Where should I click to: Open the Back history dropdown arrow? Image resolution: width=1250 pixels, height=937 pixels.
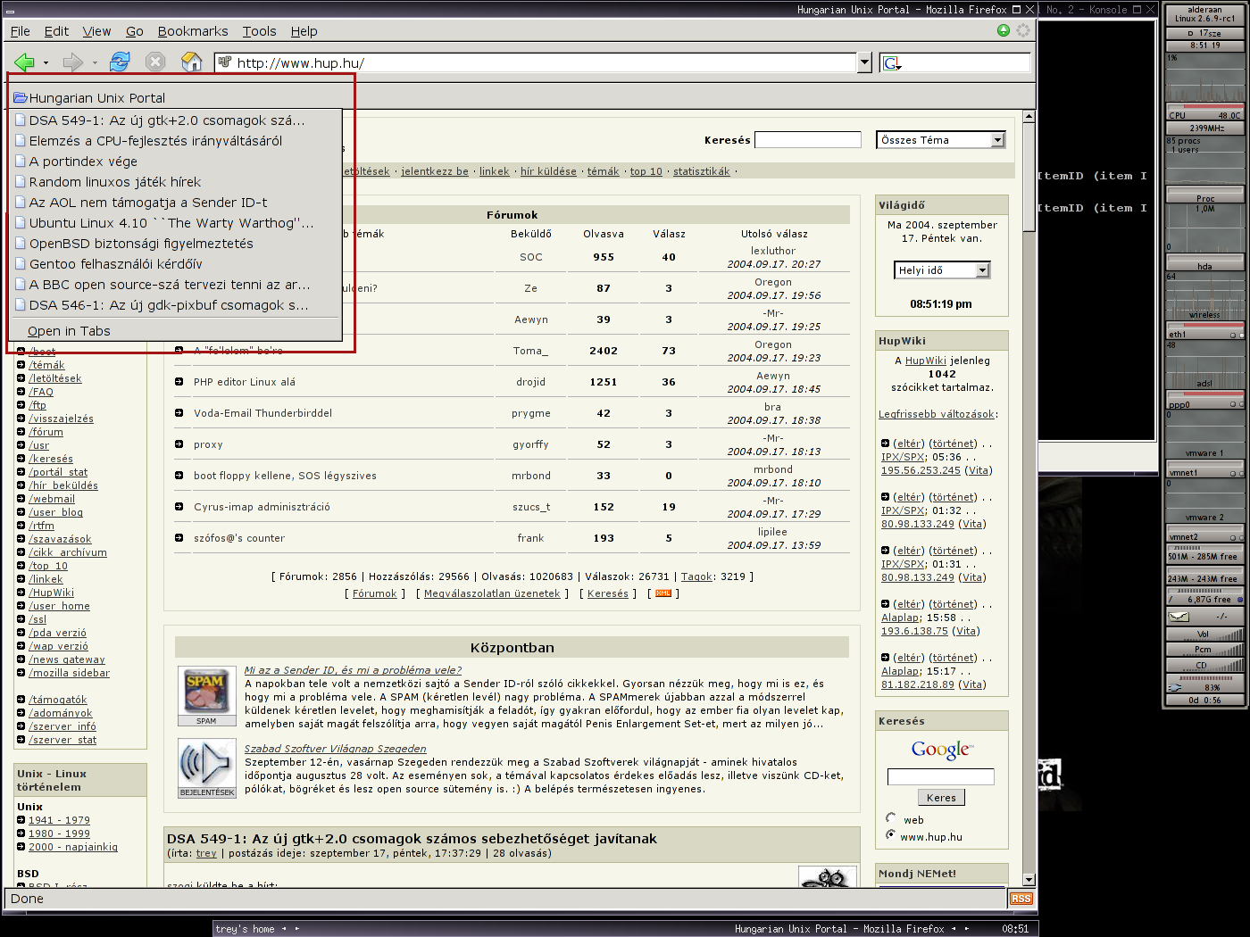(x=46, y=62)
